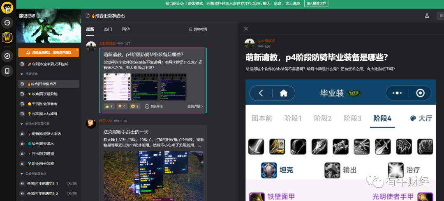Click thumbs-up on the 防骑毕业装备 post
Screen dimensions: 444x201
[109, 106]
